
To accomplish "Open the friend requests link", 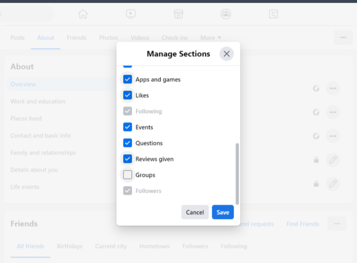I will (257, 224).
